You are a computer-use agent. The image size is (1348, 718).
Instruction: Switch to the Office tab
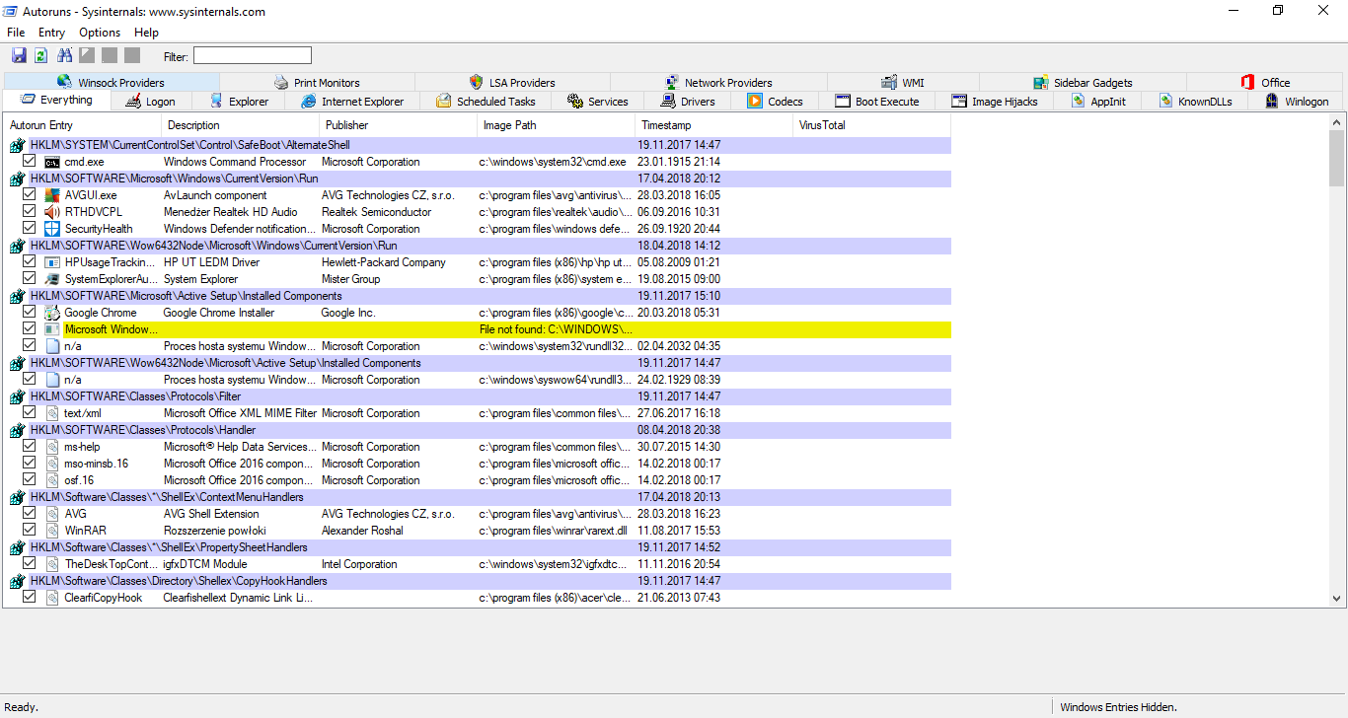tap(1265, 83)
